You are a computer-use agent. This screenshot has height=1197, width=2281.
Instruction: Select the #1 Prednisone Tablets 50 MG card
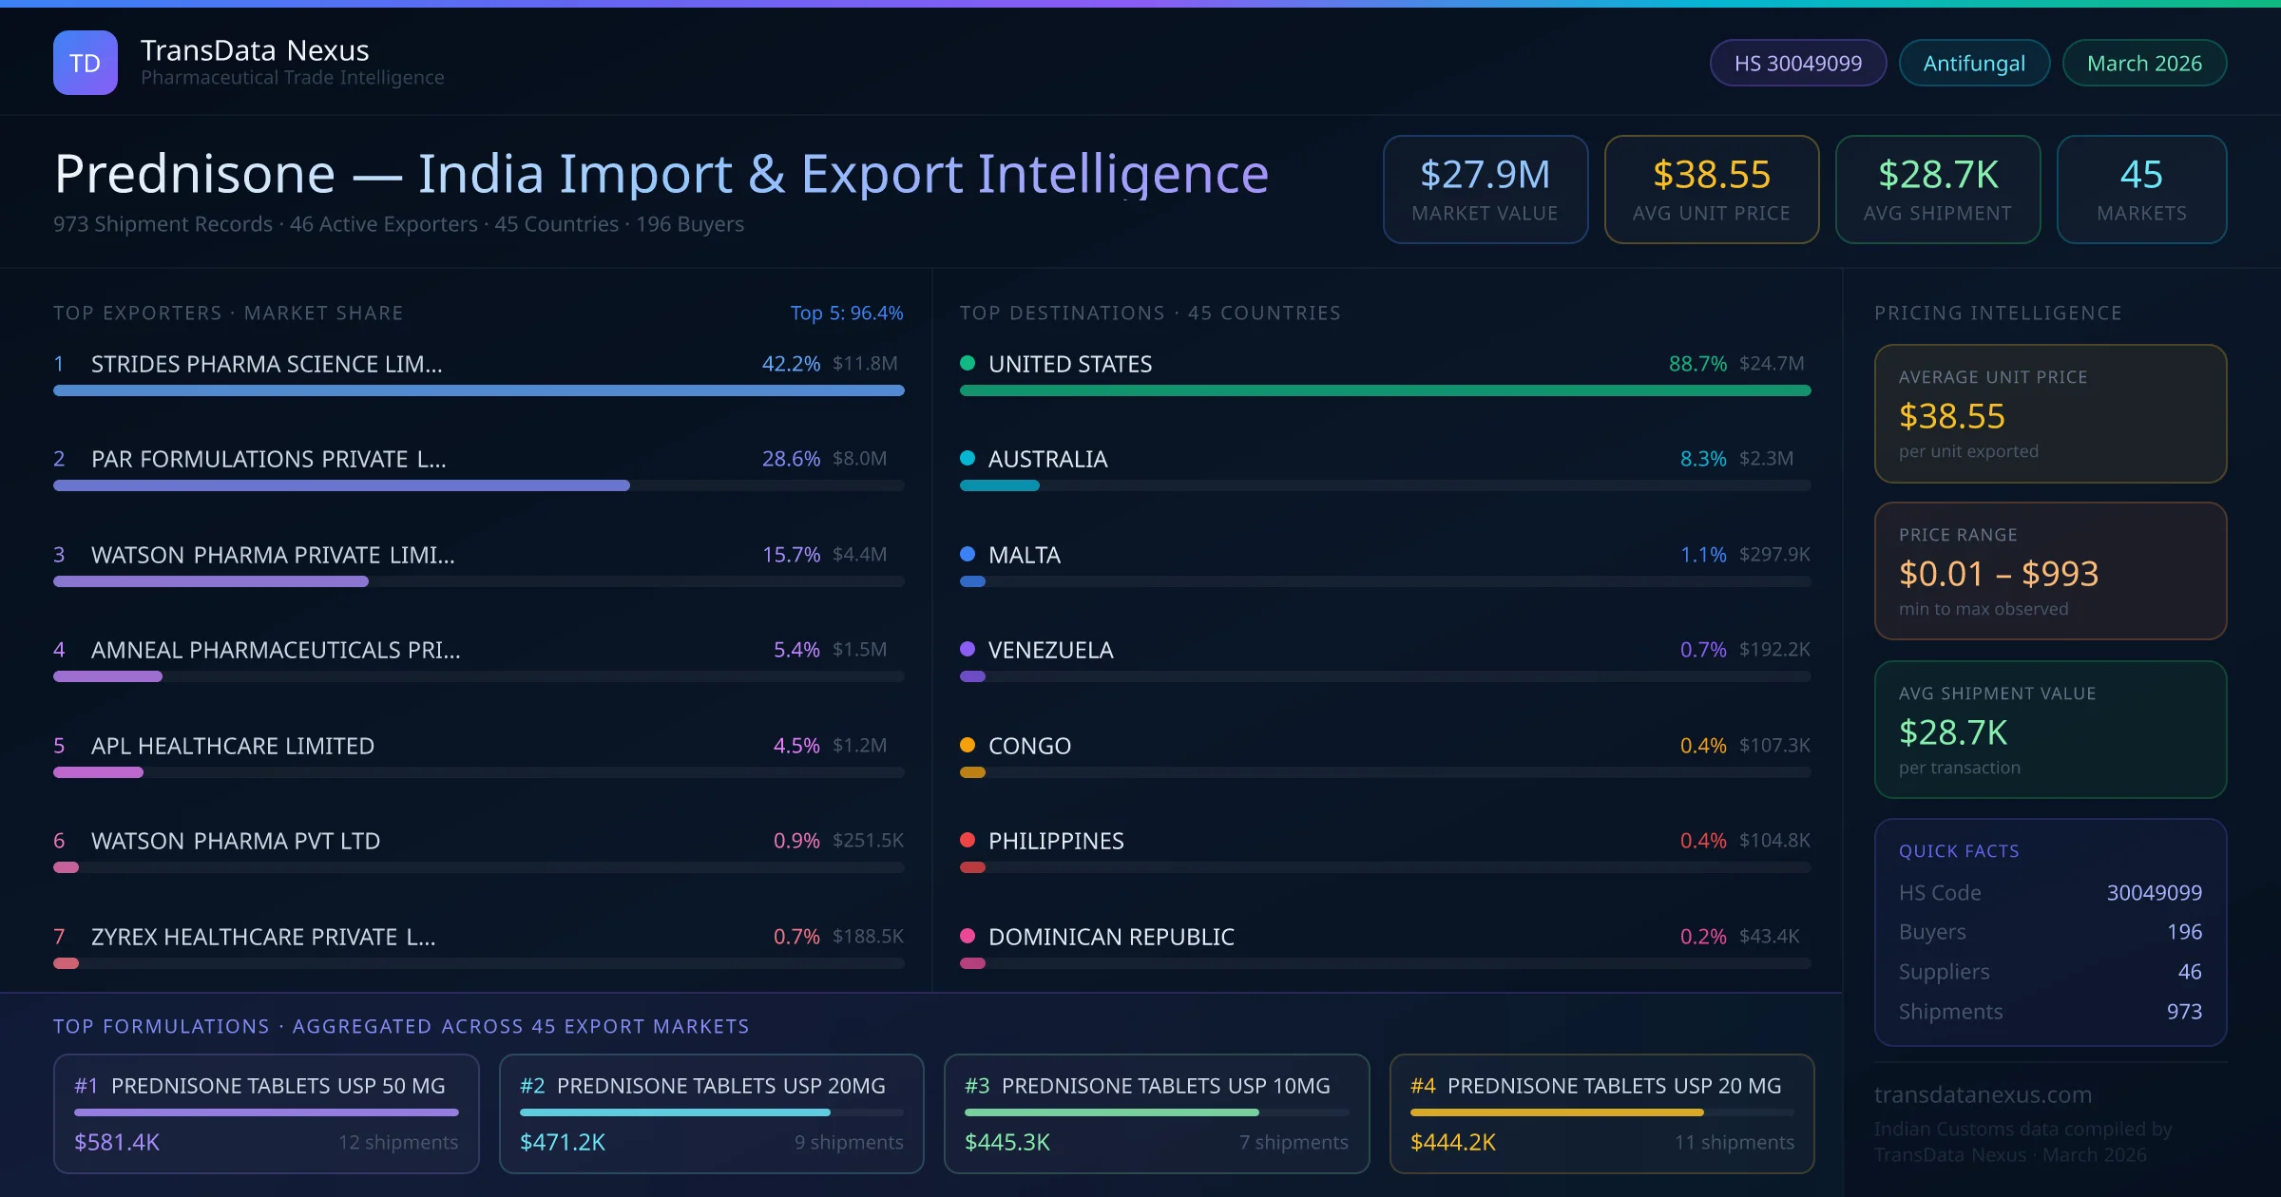tap(266, 1113)
